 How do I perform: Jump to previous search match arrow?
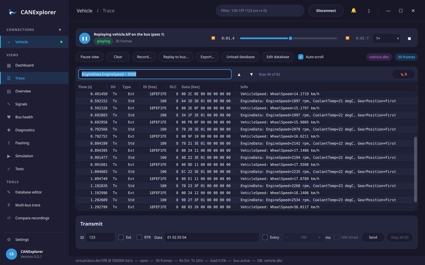pos(239,74)
